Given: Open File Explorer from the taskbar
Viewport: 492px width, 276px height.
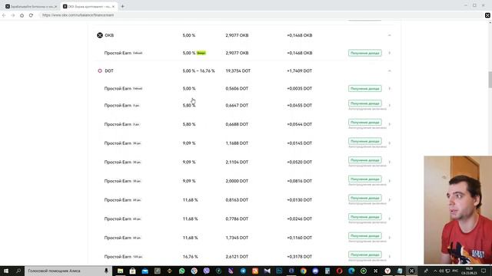Looking at the screenshot, I should (120, 271).
